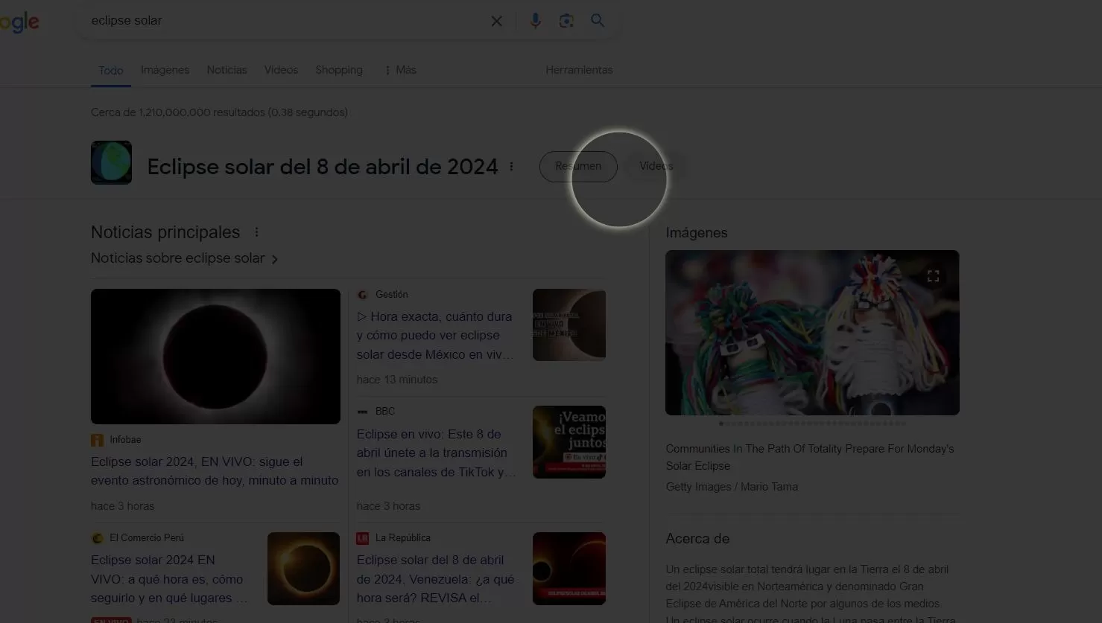Click Getty Images / Mario Tama credit
The image size is (1102, 623).
point(732,487)
